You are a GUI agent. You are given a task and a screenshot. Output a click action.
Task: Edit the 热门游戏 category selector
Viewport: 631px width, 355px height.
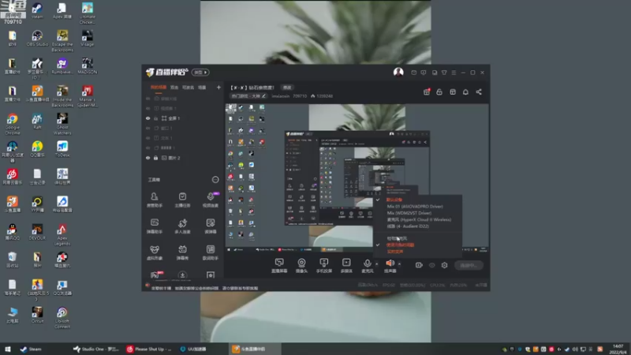(248, 96)
